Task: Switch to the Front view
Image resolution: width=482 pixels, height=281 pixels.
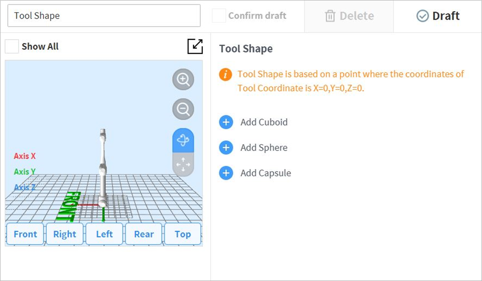Action: (x=25, y=234)
